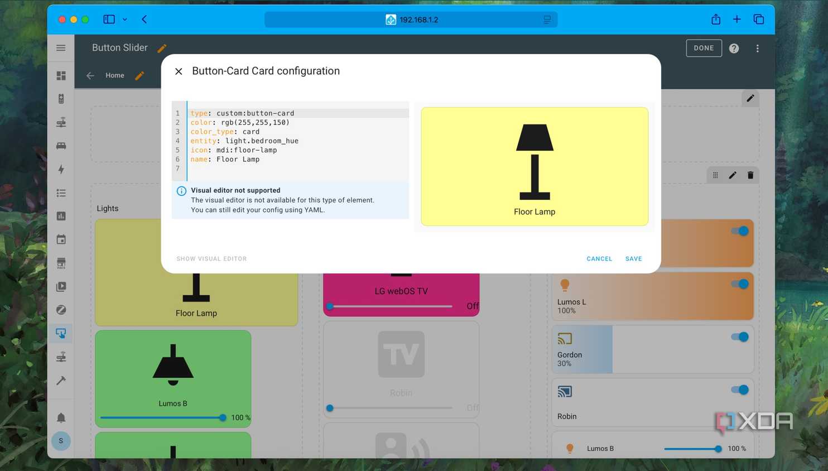This screenshot has width=828, height=471.
Task: Click the browser back chevron
Action: click(x=145, y=20)
